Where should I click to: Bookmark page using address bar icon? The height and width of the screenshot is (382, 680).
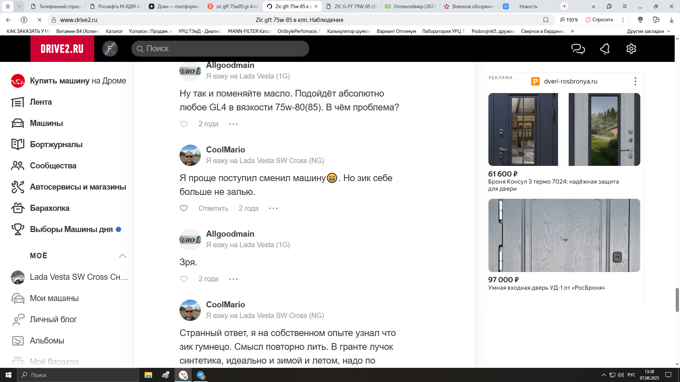(x=546, y=20)
